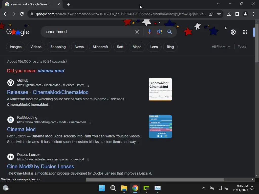Click the Duclos Lenses favicon
The height and width of the screenshot is (194, 259).
(11, 157)
